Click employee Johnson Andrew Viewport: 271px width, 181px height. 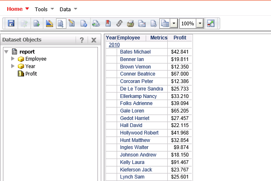138,154
